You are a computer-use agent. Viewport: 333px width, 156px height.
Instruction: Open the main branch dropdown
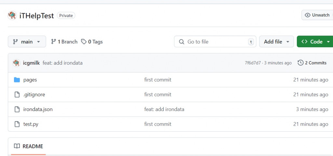point(27,42)
